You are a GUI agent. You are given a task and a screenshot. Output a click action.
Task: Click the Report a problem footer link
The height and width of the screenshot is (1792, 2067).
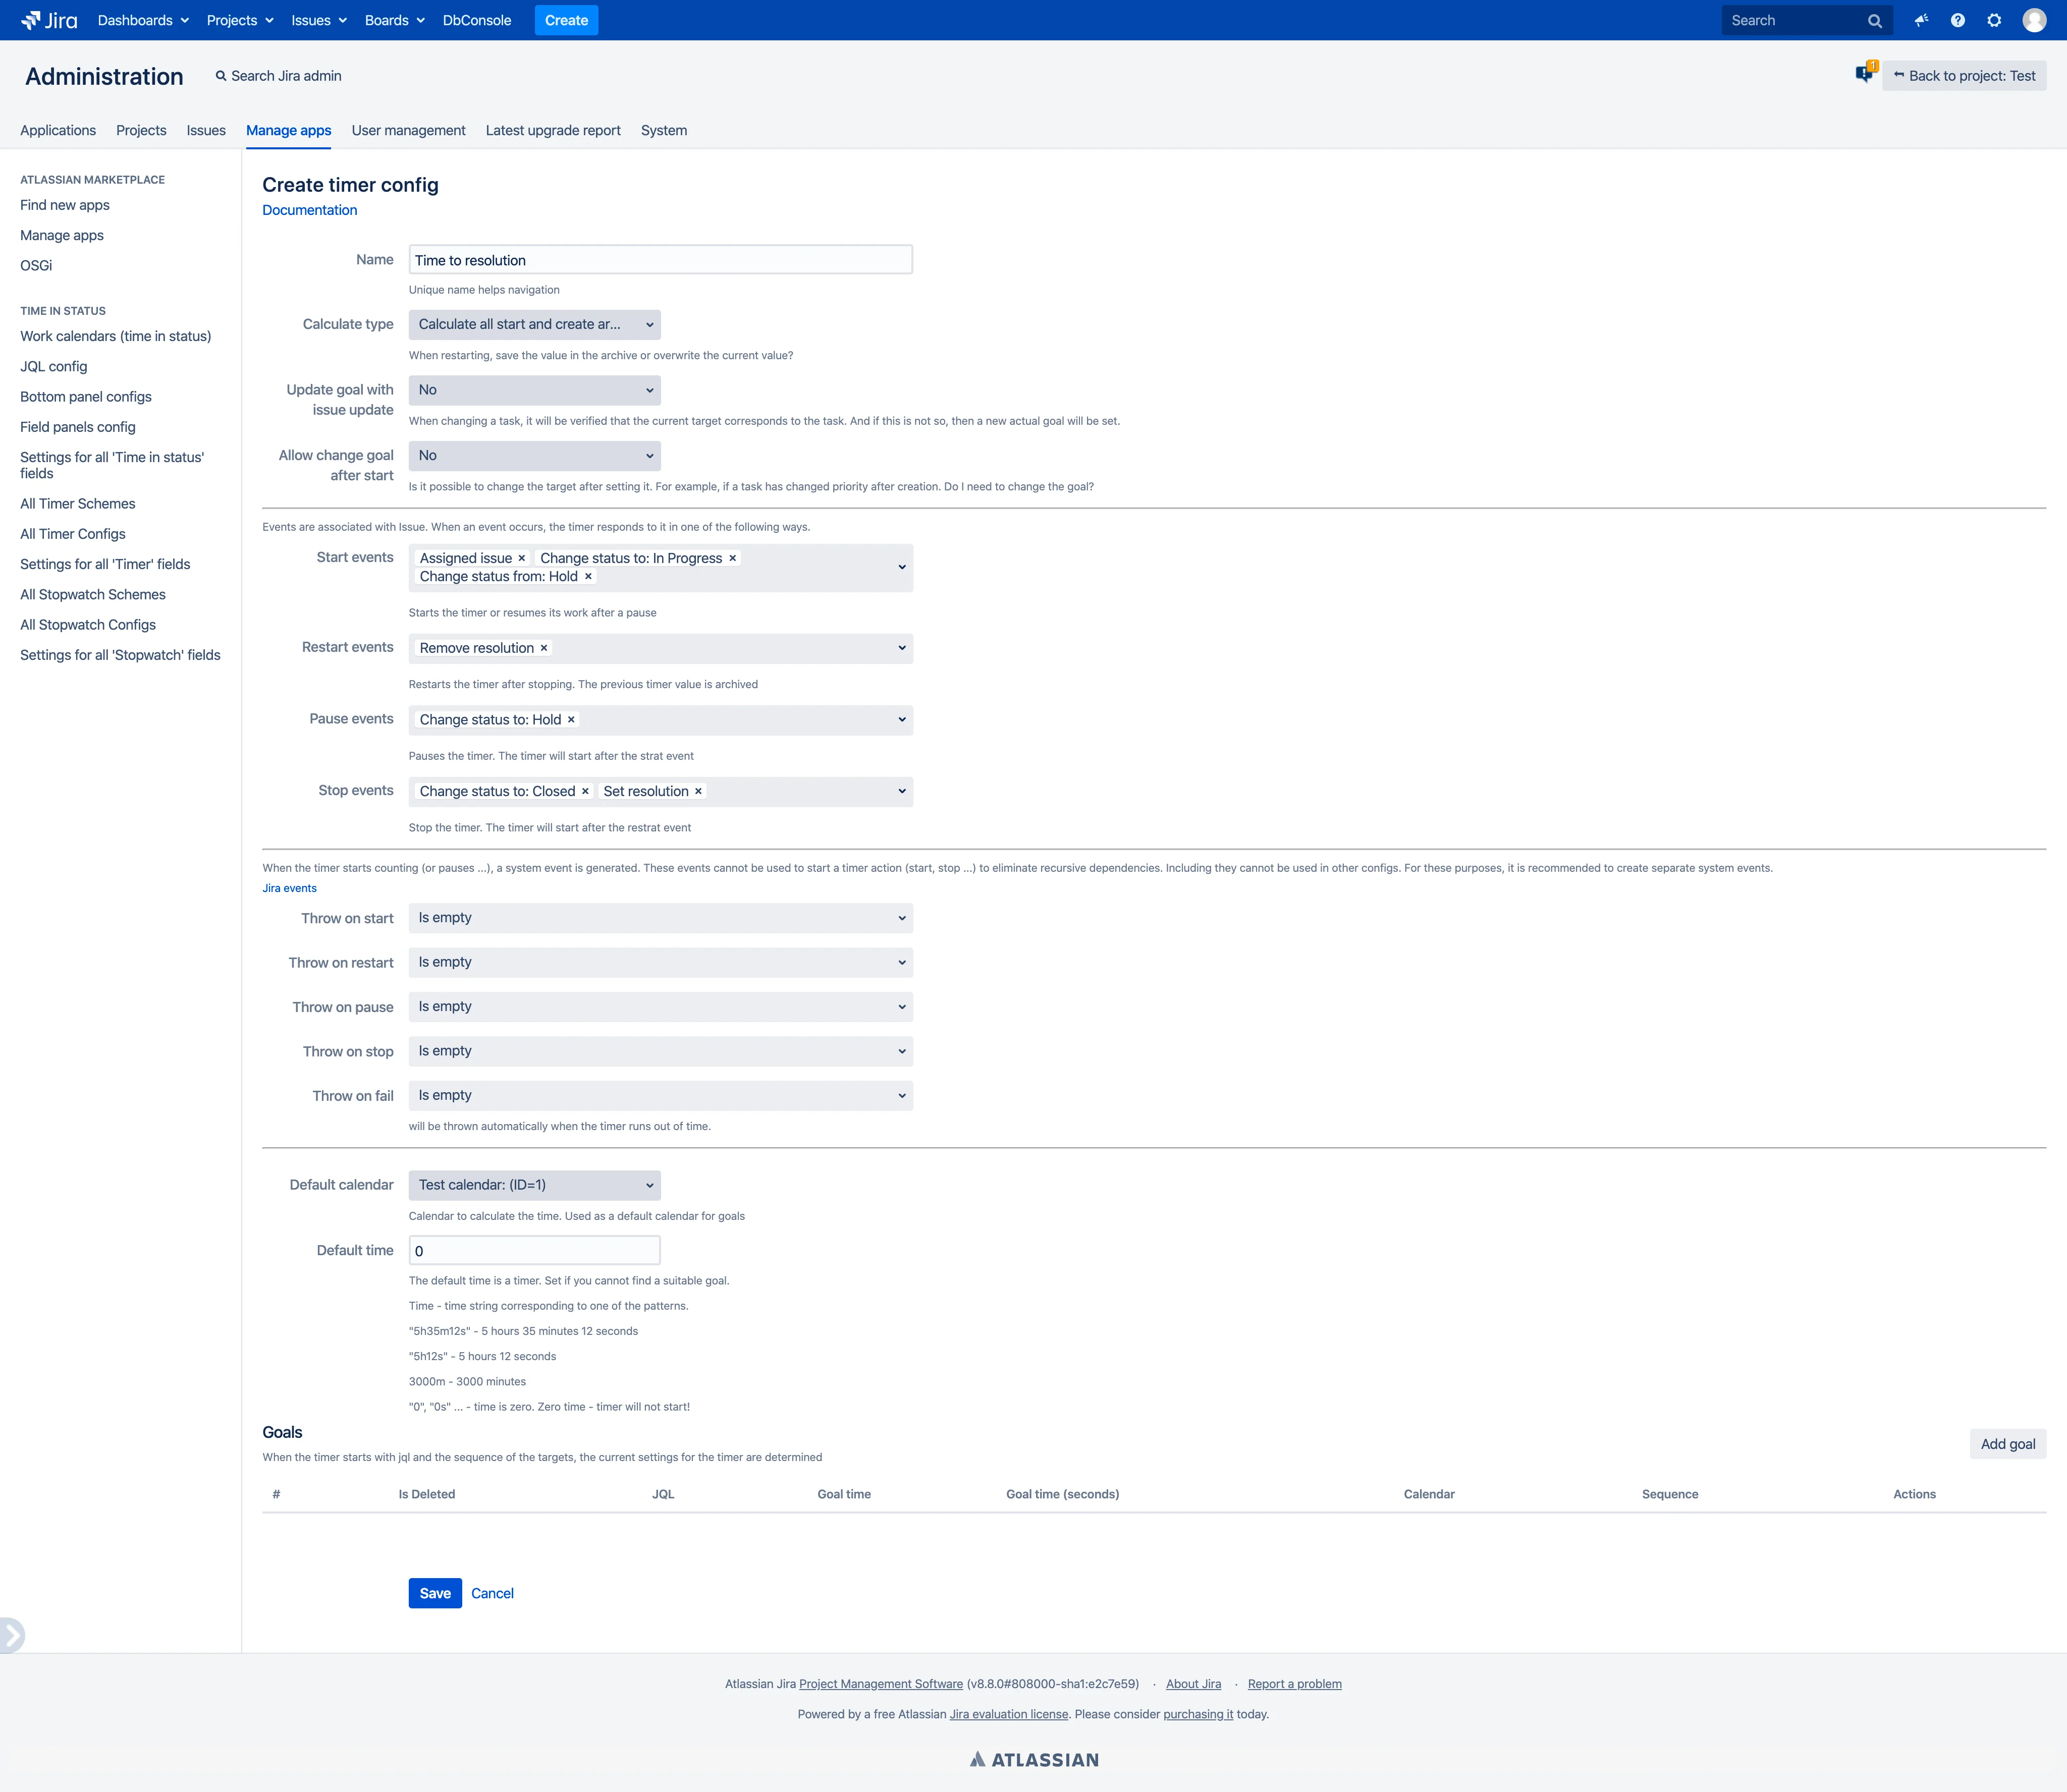(x=1294, y=1684)
